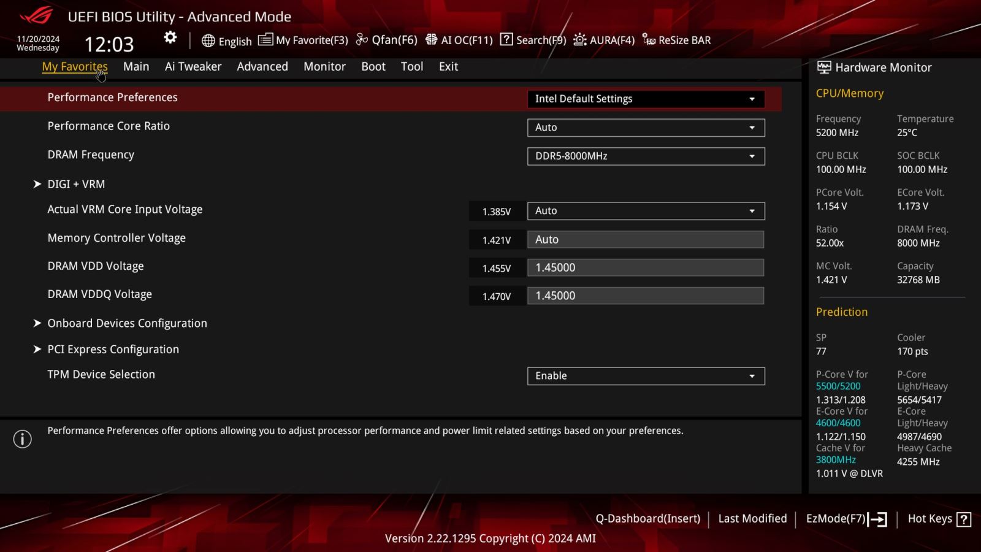This screenshot has height=552, width=981.
Task: Switch to Ai Tweaker tab
Action: pyautogui.click(x=193, y=66)
